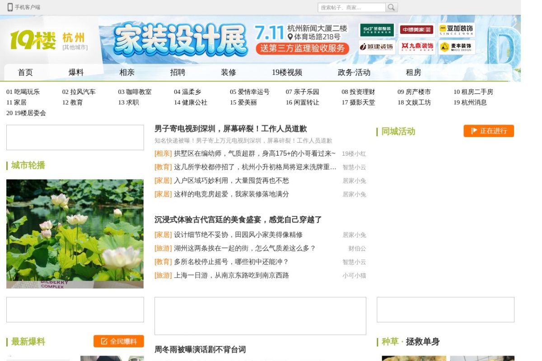This screenshot has width=542, height=361.
Task: Open the 10 租房二手房 board link
Action: [473, 92]
